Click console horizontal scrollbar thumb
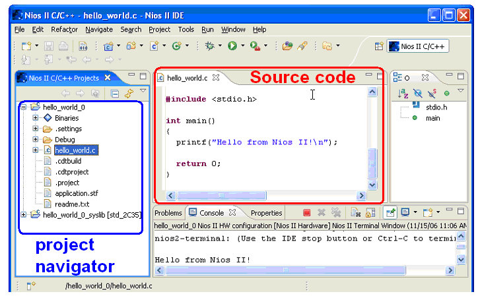The width and height of the screenshot is (478, 296). (x=285, y=270)
